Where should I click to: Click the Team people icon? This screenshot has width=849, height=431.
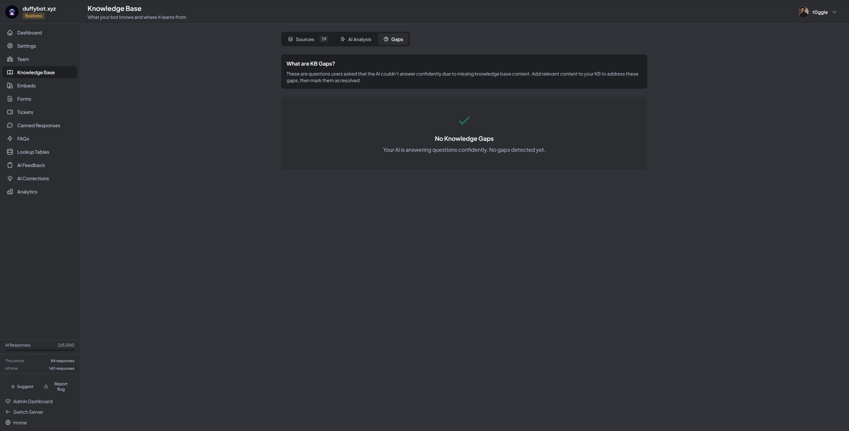click(x=10, y=59)
